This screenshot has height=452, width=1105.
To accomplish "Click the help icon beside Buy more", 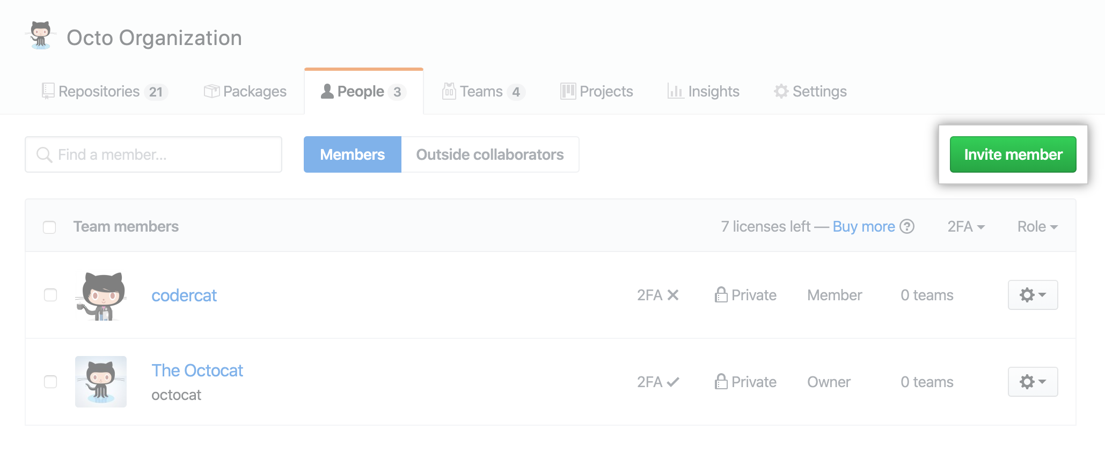I will (907, 227).
